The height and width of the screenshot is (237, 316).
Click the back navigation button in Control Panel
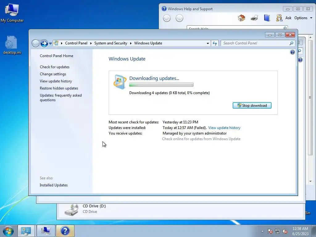click(35, 43)
